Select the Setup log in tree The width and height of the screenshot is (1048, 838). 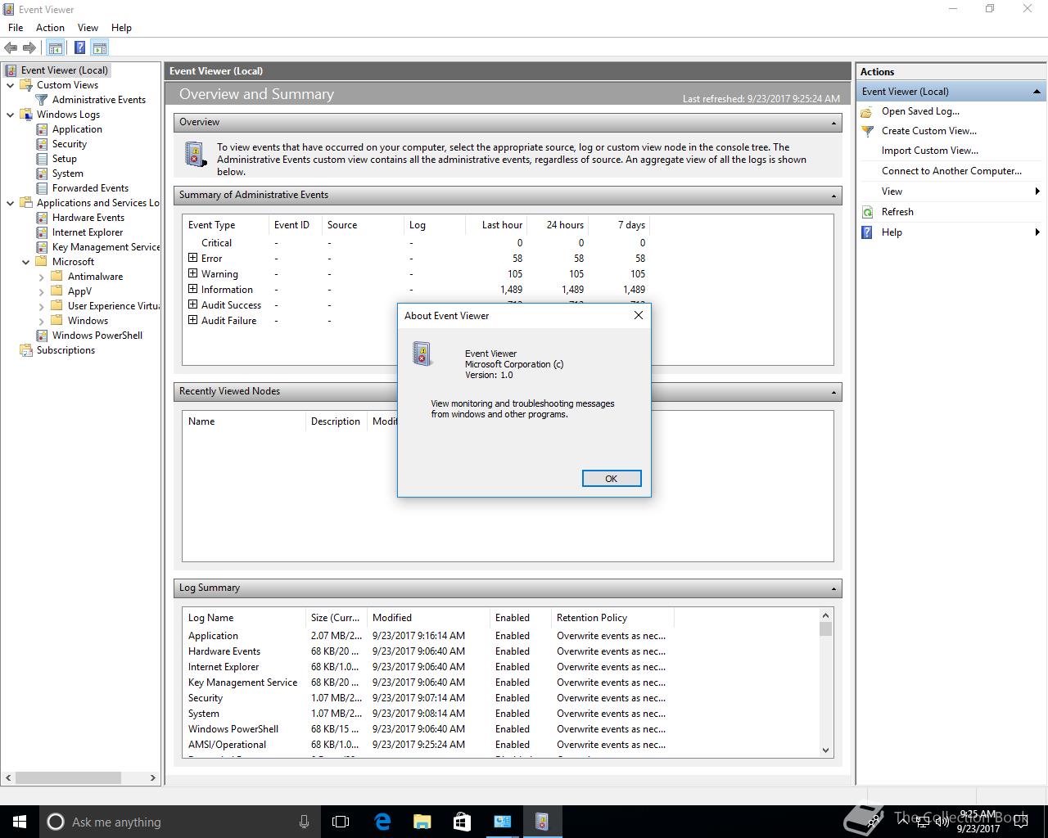(x=64, y=159)
